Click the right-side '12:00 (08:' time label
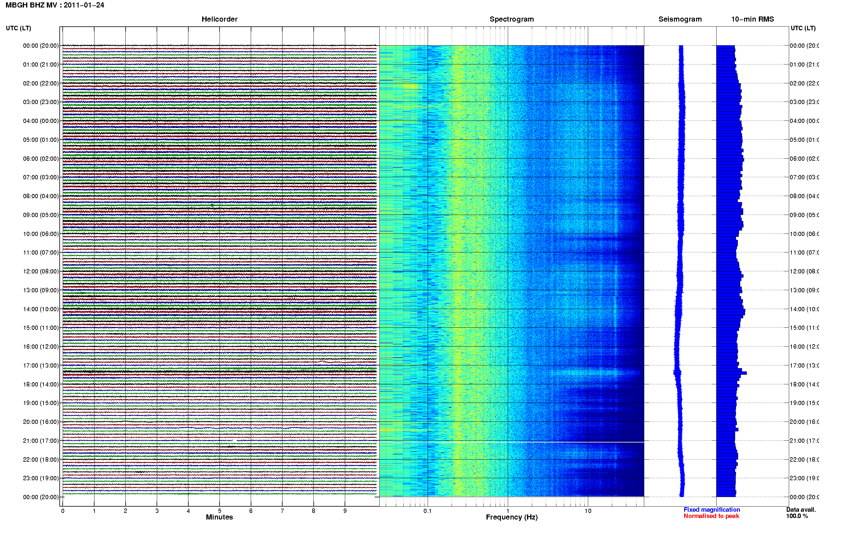853x533 pixels. click(x=804, y=271)
